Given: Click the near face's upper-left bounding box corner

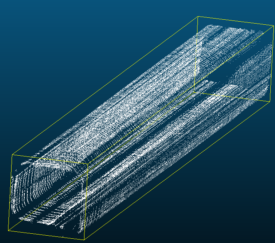Looking at the screenshot, I should tap(12, 155).
